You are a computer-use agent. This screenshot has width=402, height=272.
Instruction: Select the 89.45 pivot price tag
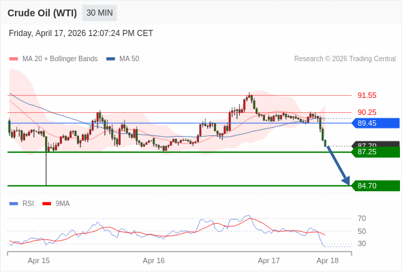pyautogui.click(x=375, y=123)
